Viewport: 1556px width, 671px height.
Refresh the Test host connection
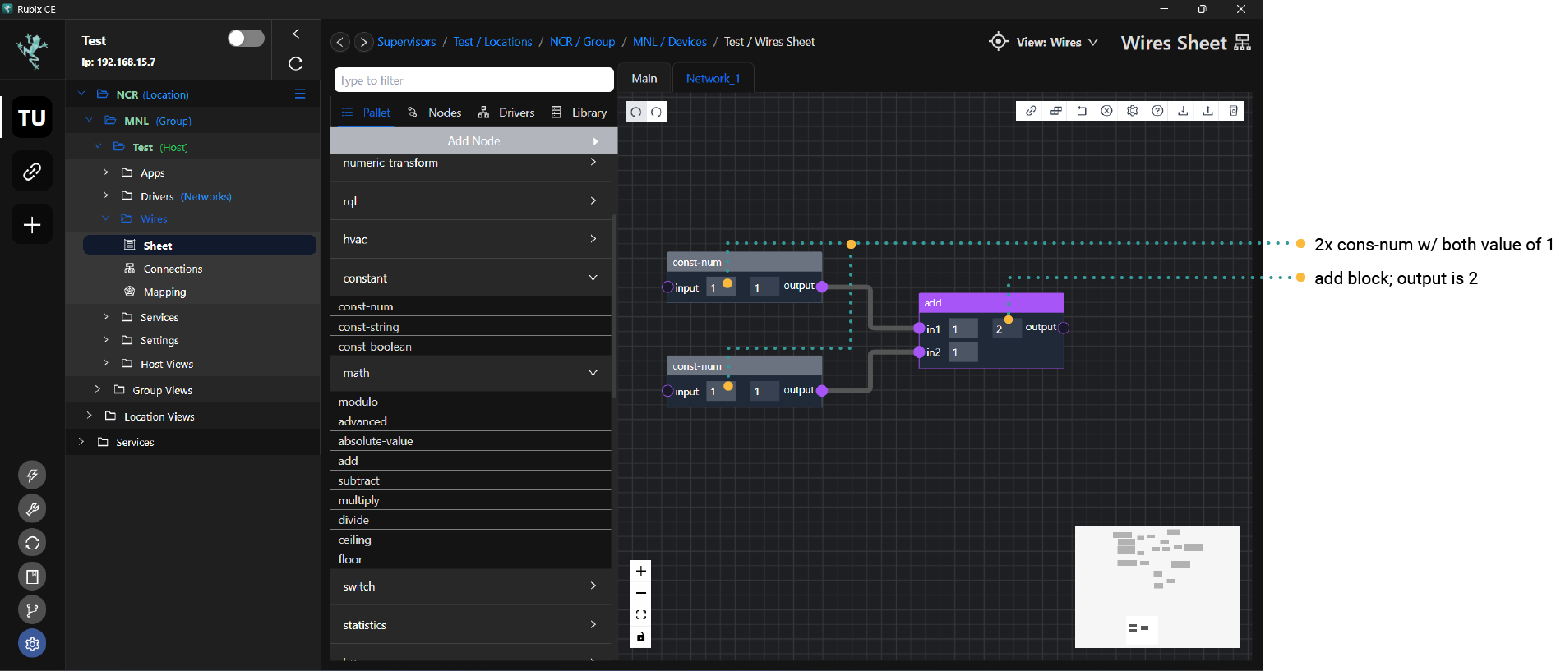[x=296, y=63]
